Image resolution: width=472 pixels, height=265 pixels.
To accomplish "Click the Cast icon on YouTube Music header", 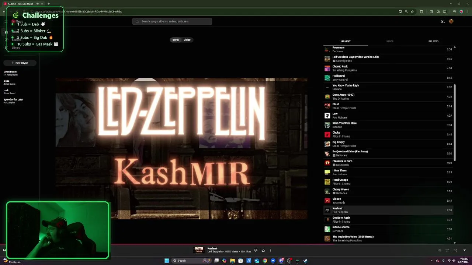I will 443,21.
